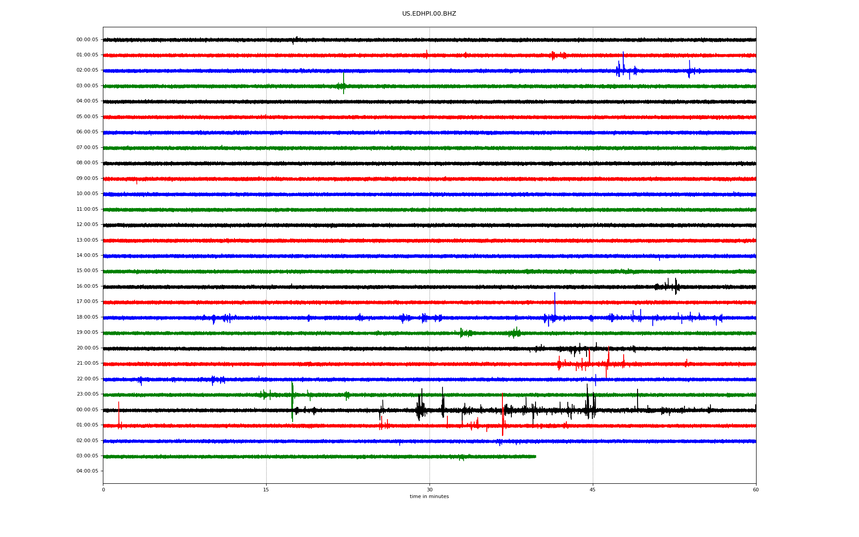Viewport: 859px width, 537px height.
Task: Click the 23:00:05 trace label
Action: pyautogui.click(x=87, y=394)
